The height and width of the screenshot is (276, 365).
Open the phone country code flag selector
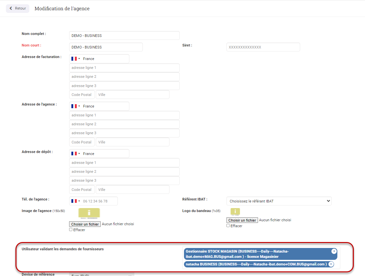point(75,201)
